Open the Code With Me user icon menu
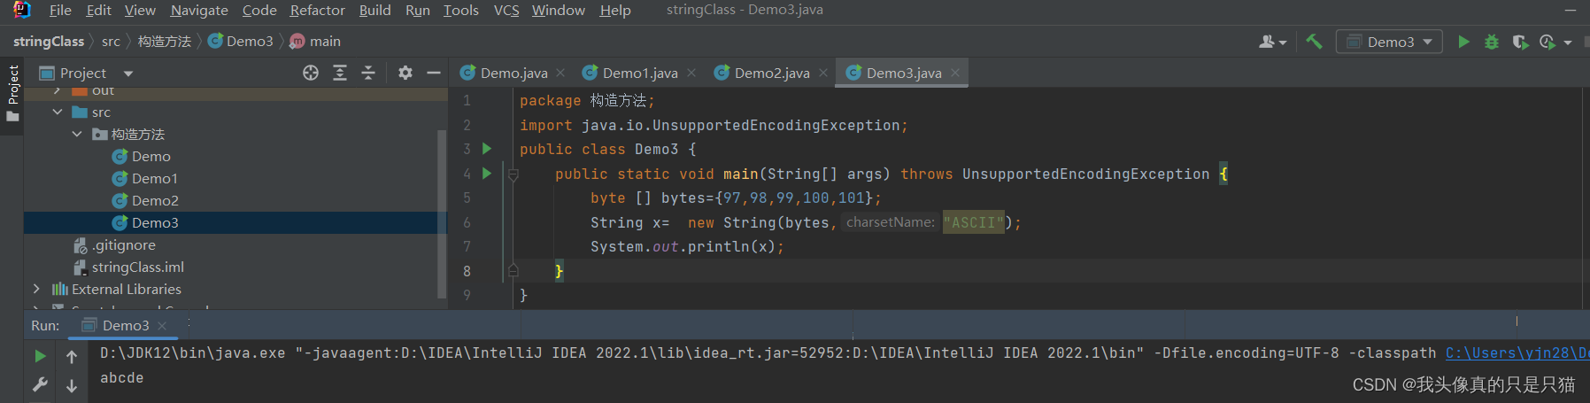The height and width of the screenshot is (403, 1590). [1272, 42]
